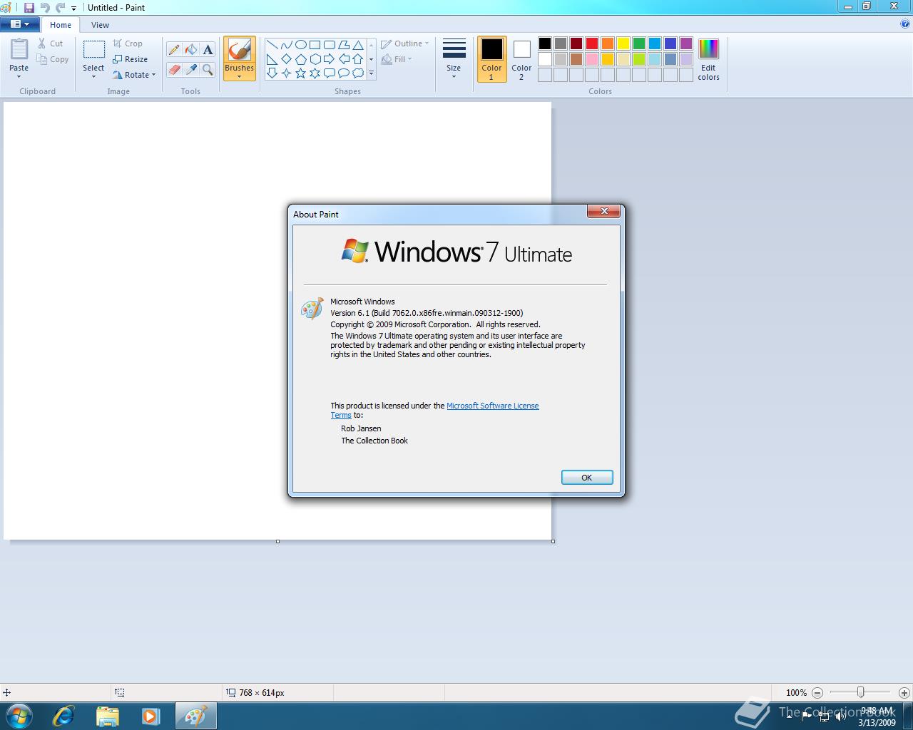Click the Paint Help question mark icon
This screenshot has height=730, width=913.
(x=905, y=24)
